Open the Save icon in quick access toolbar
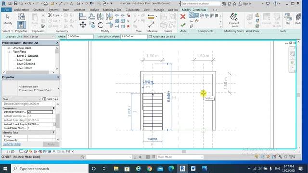Viewport: 308px width, 173px height. (16, 3)
